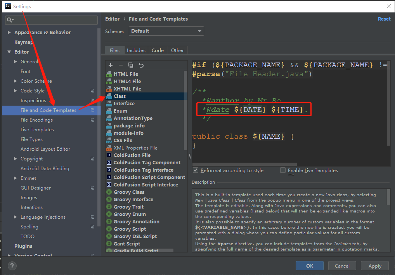This screenshot has height=275, width=395.
Task: Uncheck Reformat according to style
Action: 196,170
